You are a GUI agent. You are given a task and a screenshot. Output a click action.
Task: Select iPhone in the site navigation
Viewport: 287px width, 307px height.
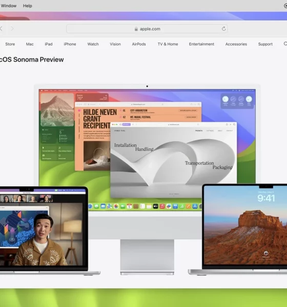pos(70,44)
